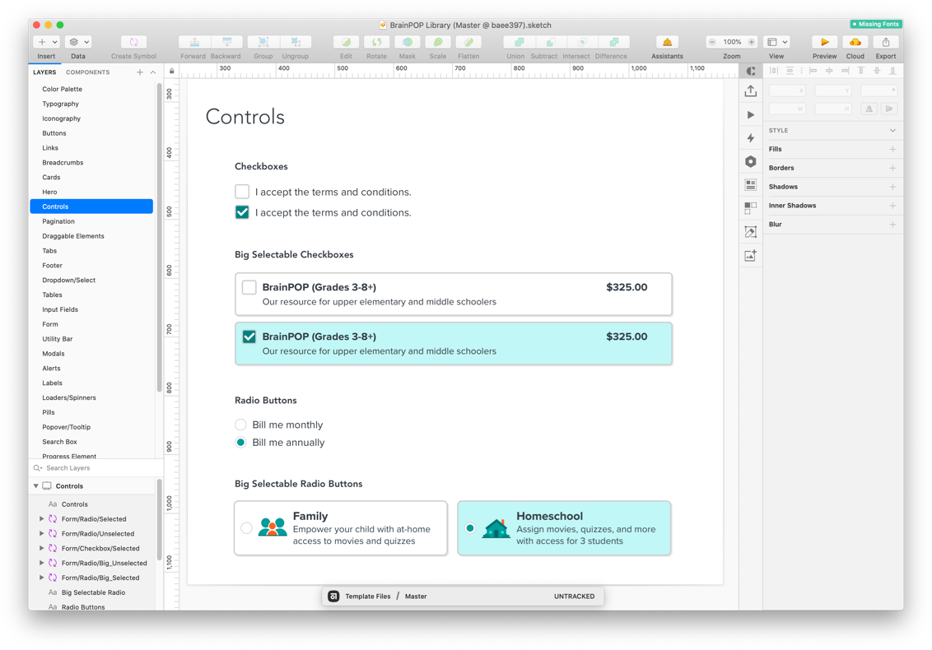Apply the Intersect boolean operation
Image resolution: width=932 pixels, height=650 pixels.
[x=583, y=42]
